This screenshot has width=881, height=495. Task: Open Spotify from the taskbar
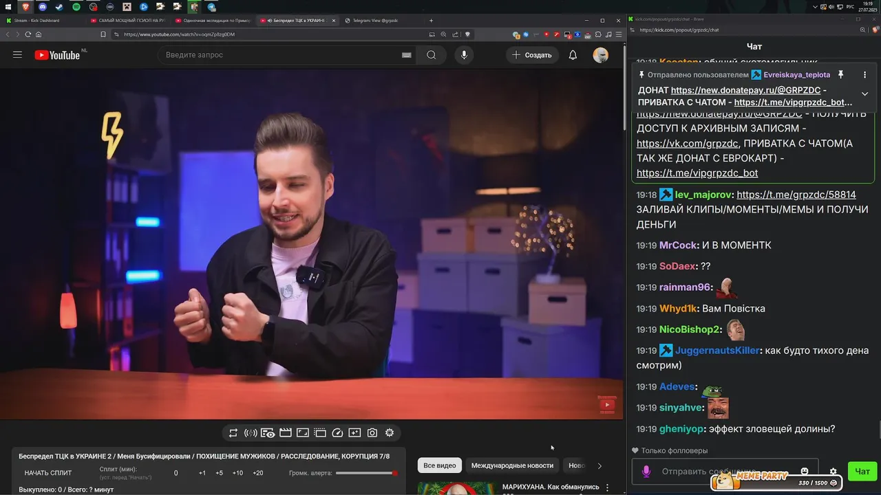(x=76, y=6)
